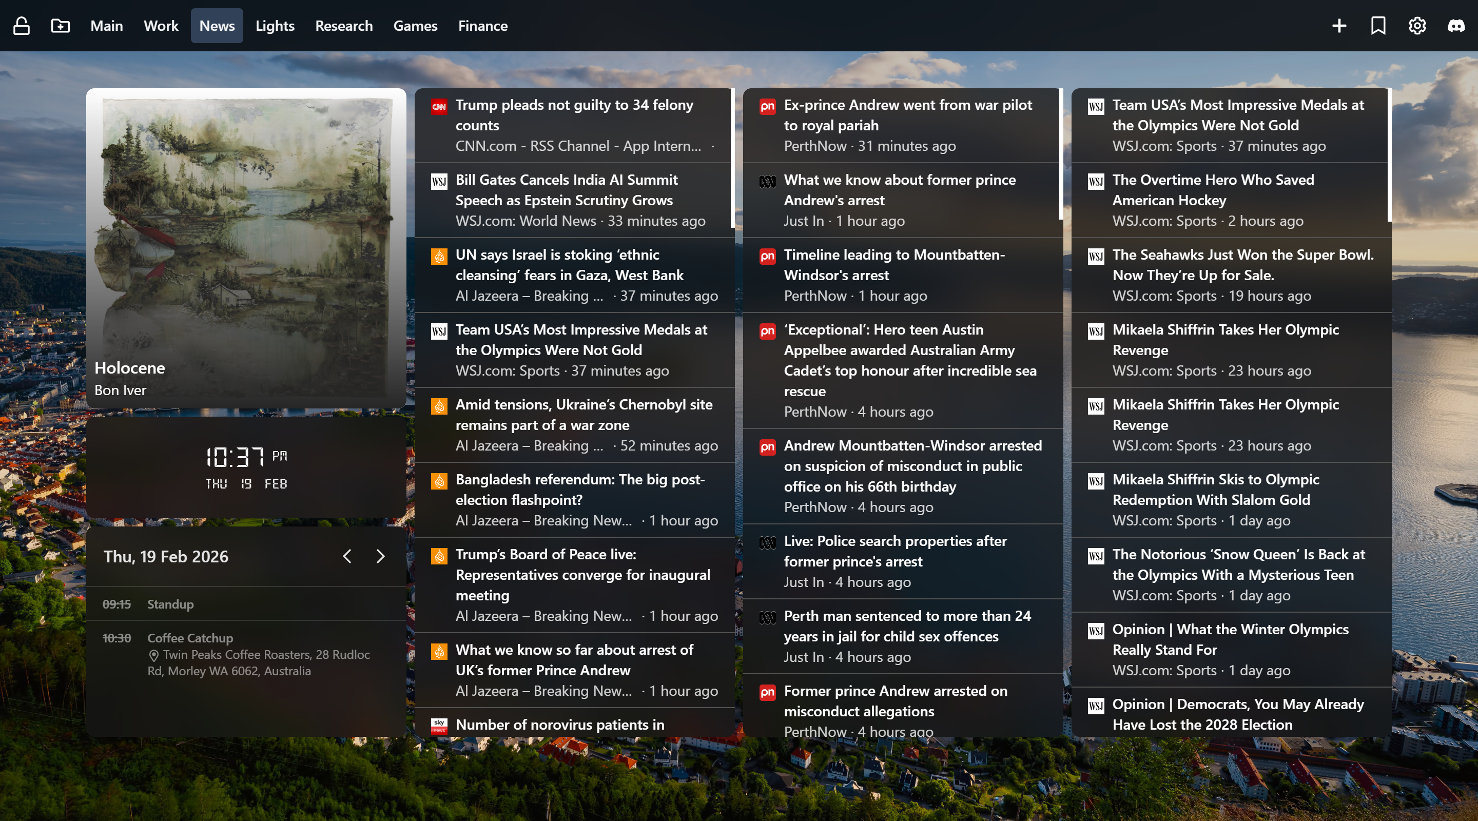1478x821 pixels.
Task: Click ABC icon beside Perth man sentenced headline
Action: pos(767,617)
